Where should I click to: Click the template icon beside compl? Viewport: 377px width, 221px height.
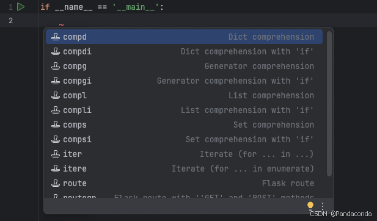point(56,95)
